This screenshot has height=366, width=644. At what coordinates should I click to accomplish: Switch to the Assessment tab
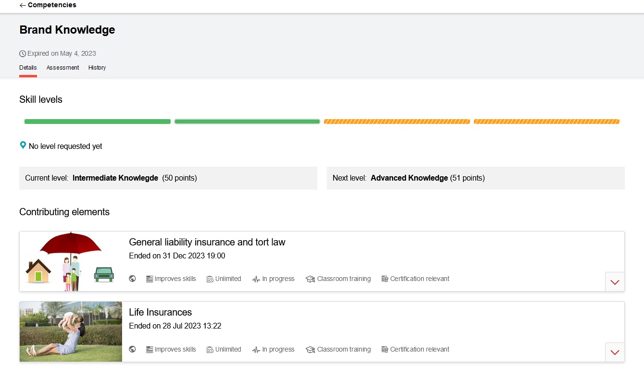point(62,68)
